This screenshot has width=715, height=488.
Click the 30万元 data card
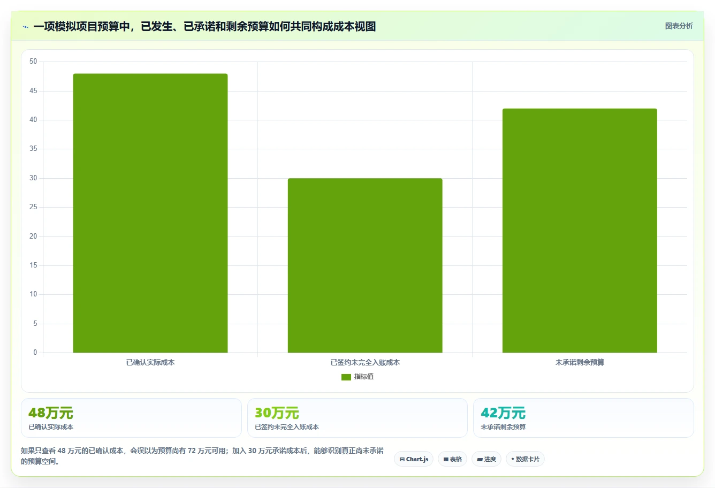click(357, 418)
